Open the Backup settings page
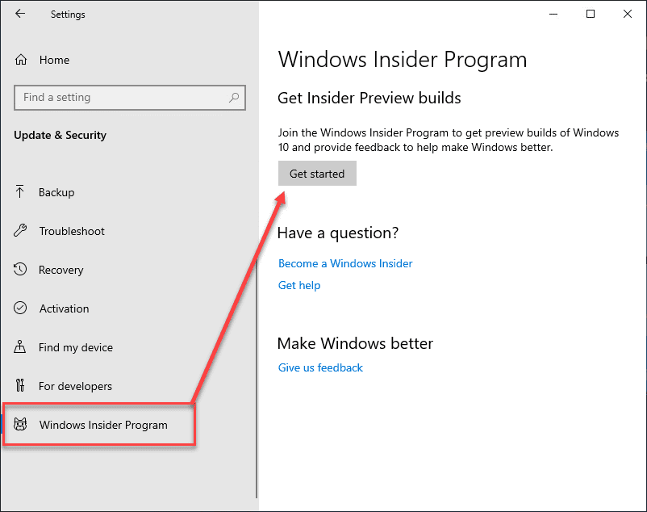Screen dimensions: 647x512 click(56, 192)
